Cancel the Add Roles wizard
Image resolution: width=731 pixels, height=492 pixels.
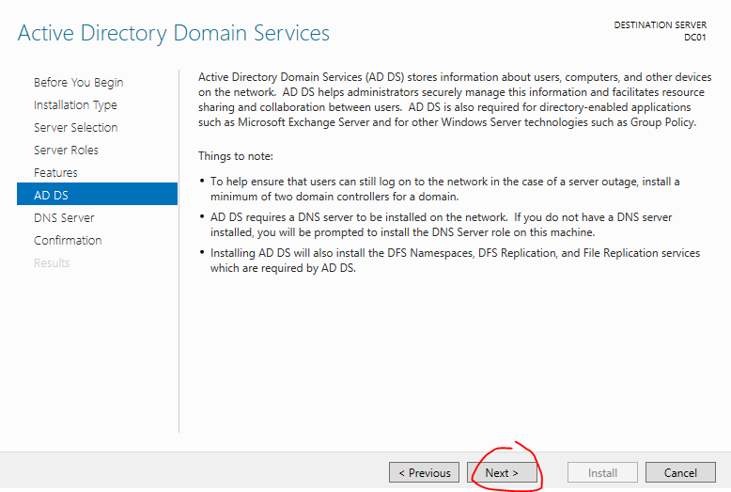pos(680,472)
